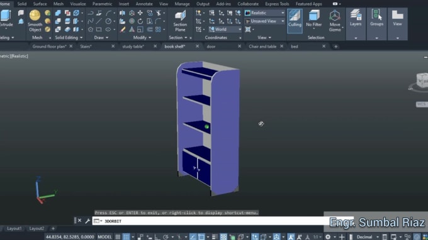
Task: Add a new layout with plus button
Action: [53, 228]
